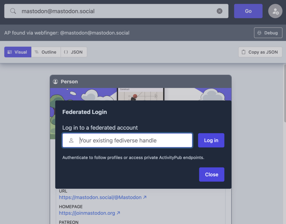Image resolution: width=286 pixels, height=224 pixels.
Task: Open the user account avatar icon
Action: tap(275, 11)
